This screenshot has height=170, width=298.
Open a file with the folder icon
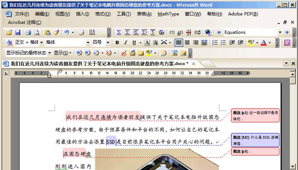coord(9,32)
